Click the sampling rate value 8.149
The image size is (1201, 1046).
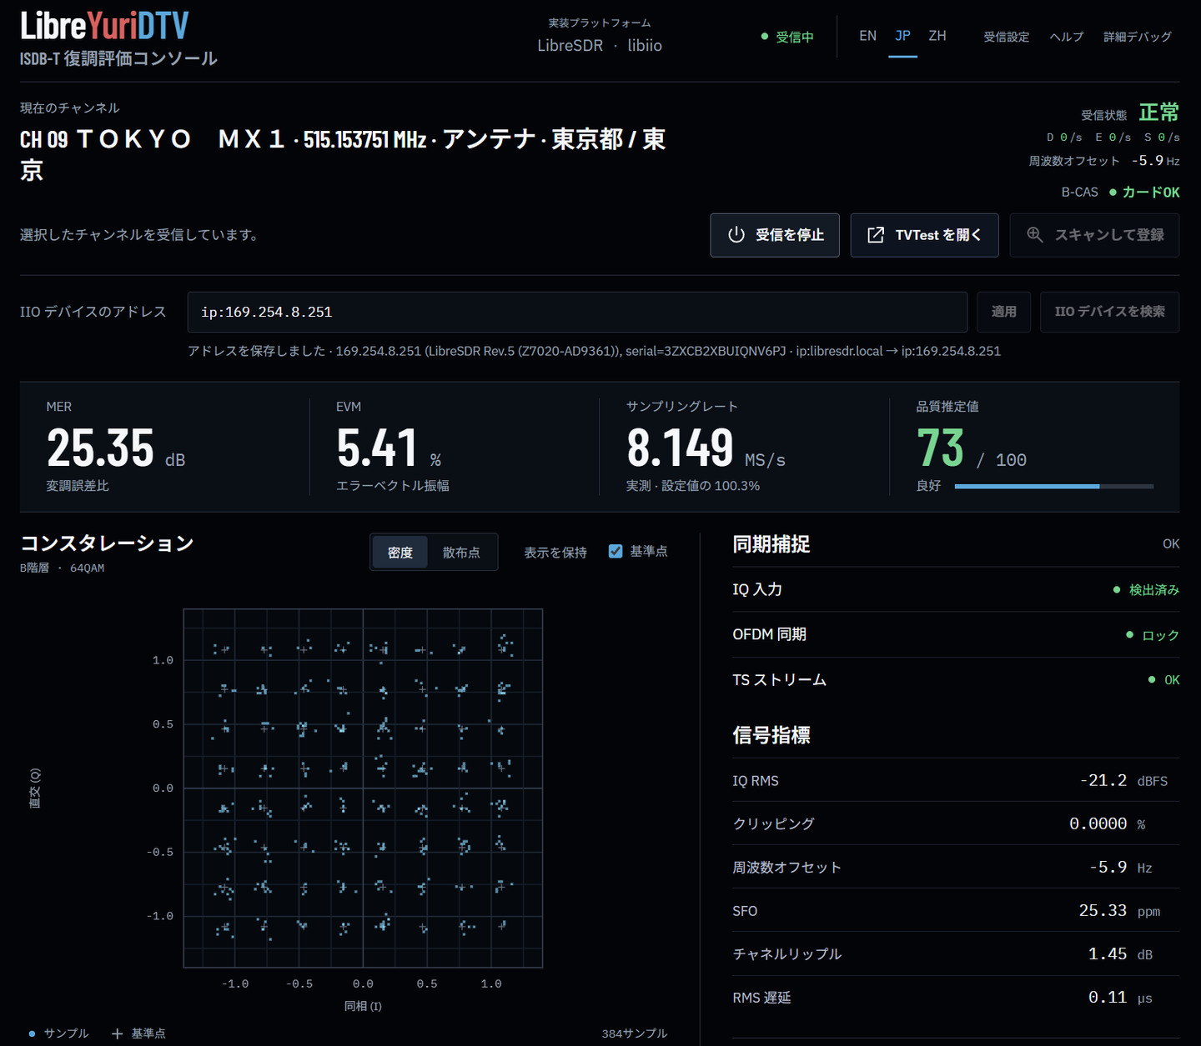681,448
